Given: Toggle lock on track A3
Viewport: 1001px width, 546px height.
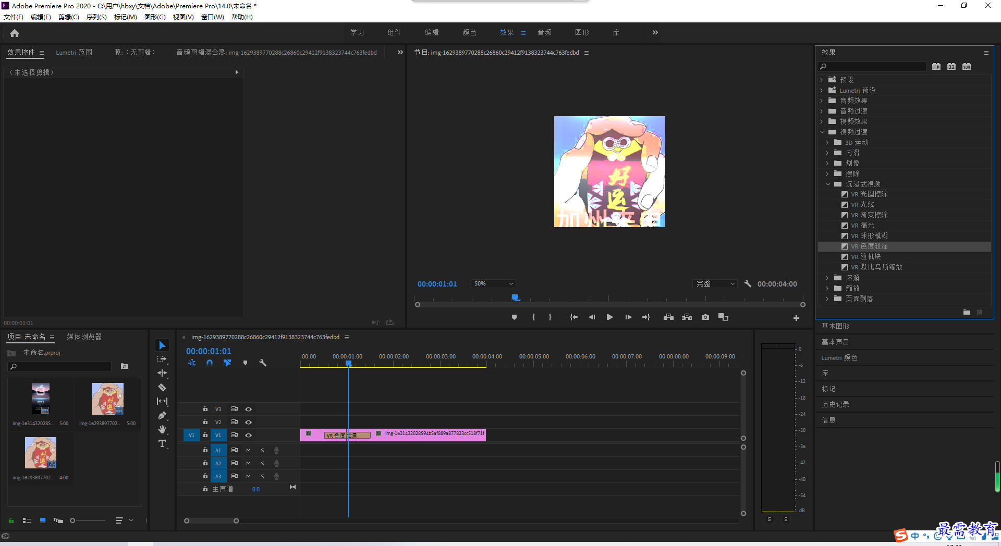Looking at the screenshot, I should click(205, 476).
